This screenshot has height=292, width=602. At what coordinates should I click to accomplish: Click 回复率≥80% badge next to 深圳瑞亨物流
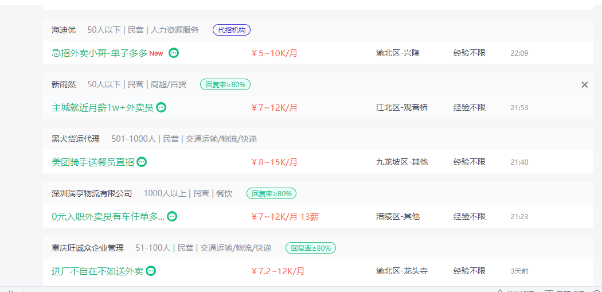[271, 194]
